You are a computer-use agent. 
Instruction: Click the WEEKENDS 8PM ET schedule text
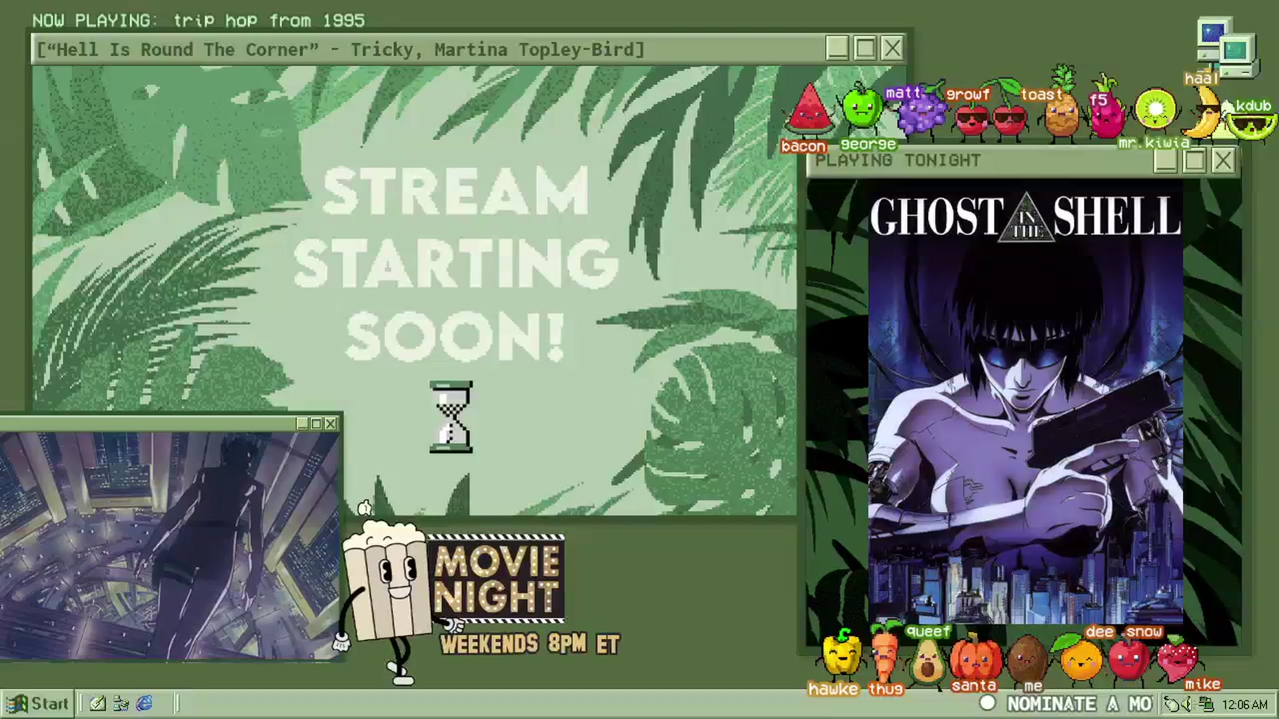(530, 644)
